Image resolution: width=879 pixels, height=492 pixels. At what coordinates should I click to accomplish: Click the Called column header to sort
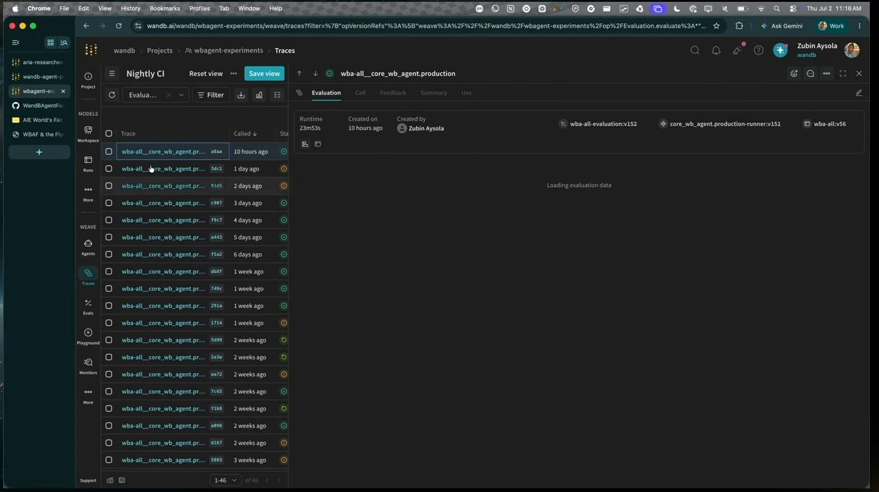pos(245,134)
